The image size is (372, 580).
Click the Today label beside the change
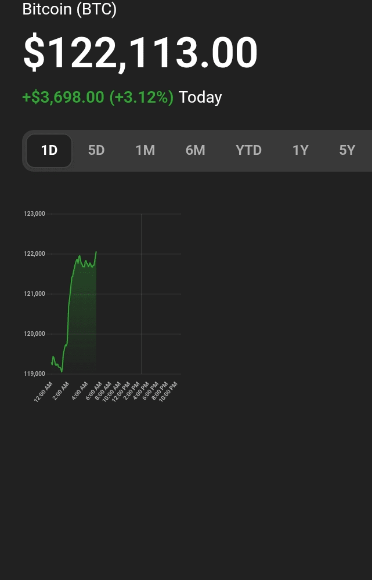(200, 97)
